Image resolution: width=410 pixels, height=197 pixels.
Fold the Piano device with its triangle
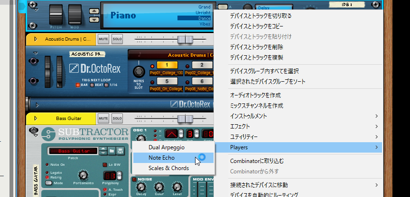36,10
